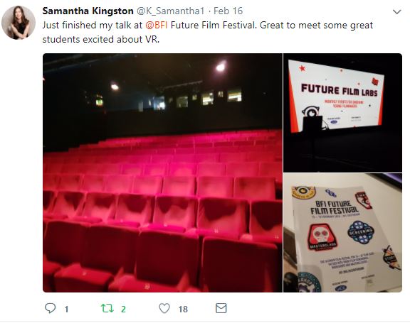
Task: Click the reply speech bubble icon
Action: (x=51, y=308)
